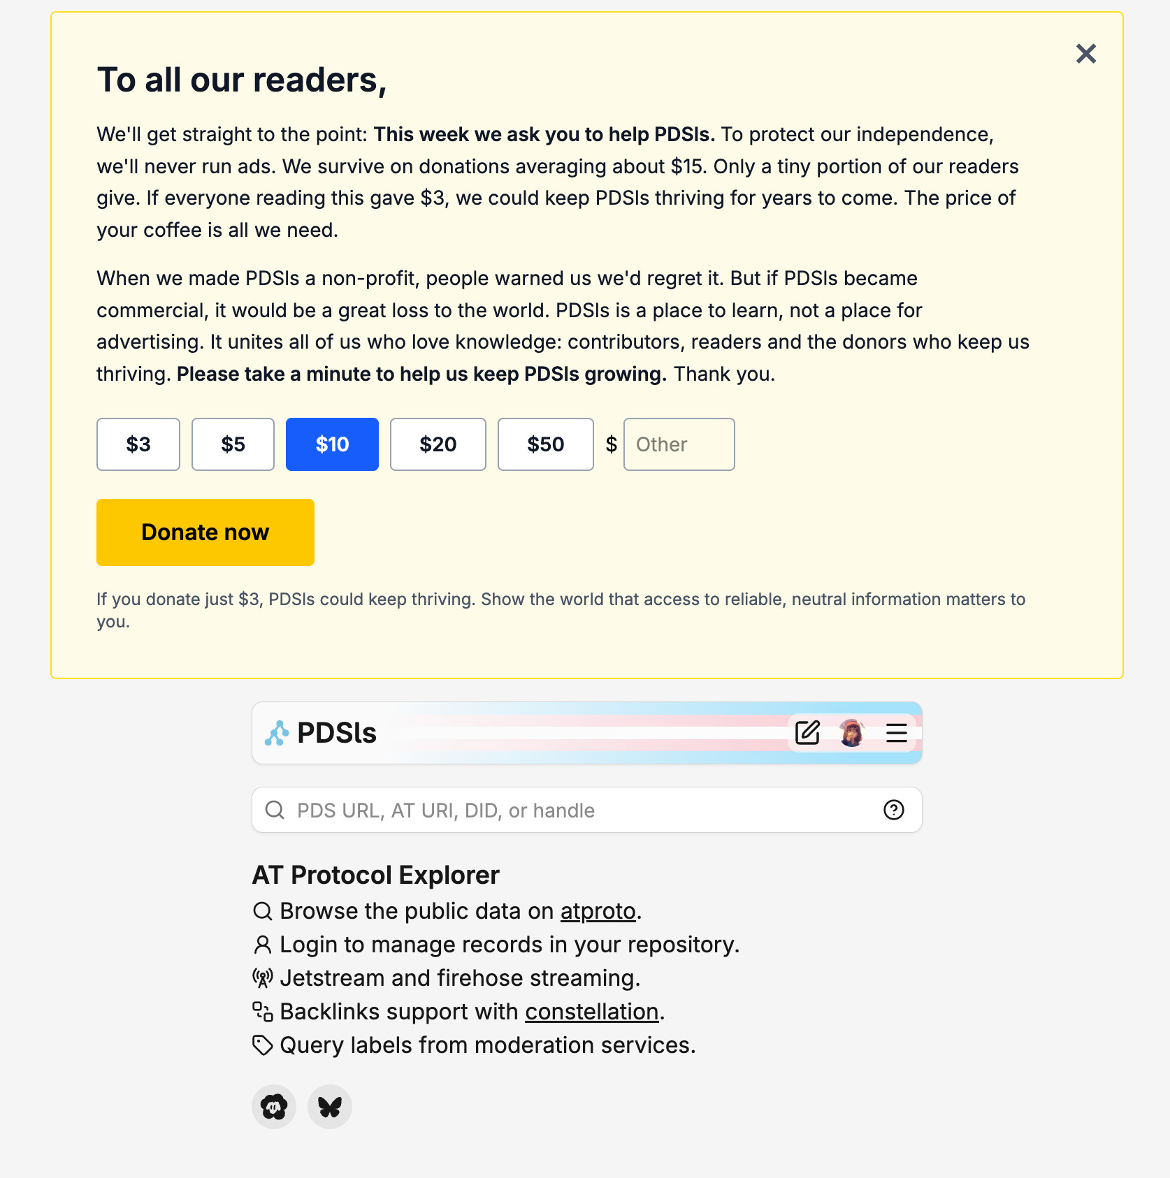1170x1178 pixels.
Task: Focus the PDS URL or handle search field
Action: tap(580, 810)
